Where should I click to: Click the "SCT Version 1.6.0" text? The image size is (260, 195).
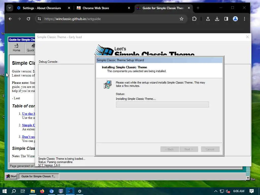49,165
